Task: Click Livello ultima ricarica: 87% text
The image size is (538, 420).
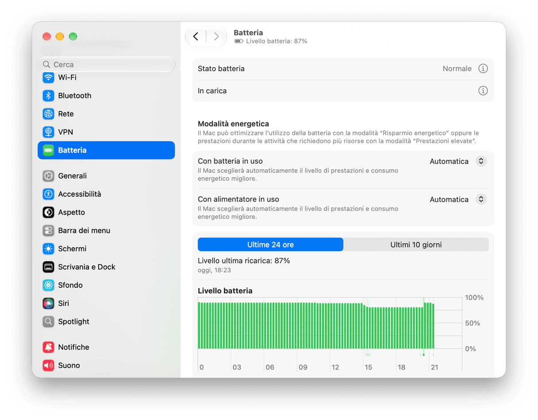Action: tap(244, 261)
